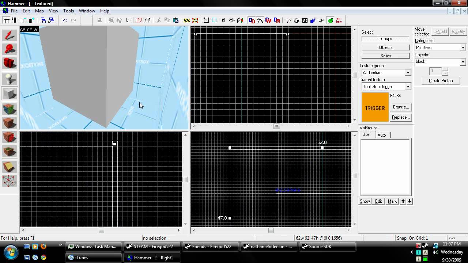Select the Apply Overlays tool

(10, 152)
